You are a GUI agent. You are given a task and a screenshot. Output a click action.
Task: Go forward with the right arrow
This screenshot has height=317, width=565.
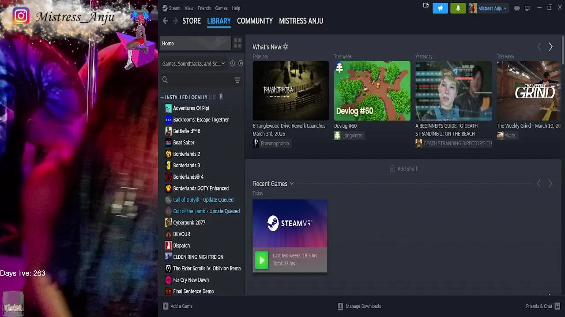click(175, 21)
